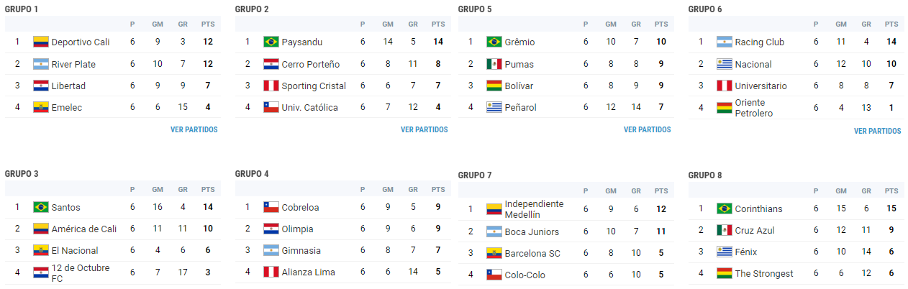Click the Uruguay flag next to Fénix
Screen dimensions: 908x289
(724, 252)
